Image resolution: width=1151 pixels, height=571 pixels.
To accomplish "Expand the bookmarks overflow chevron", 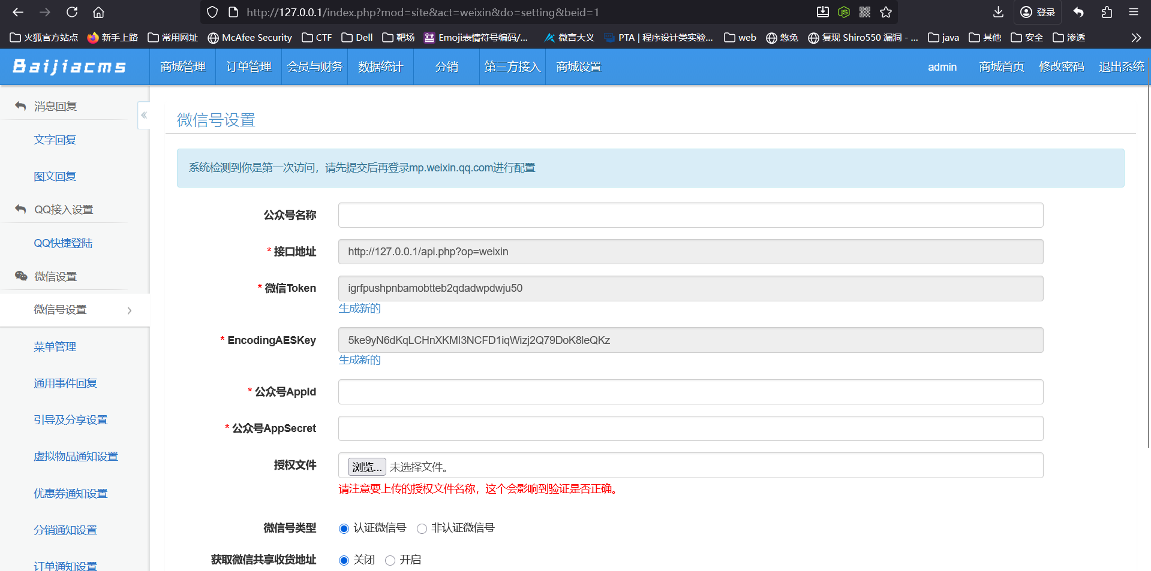I will [1136, 38].
